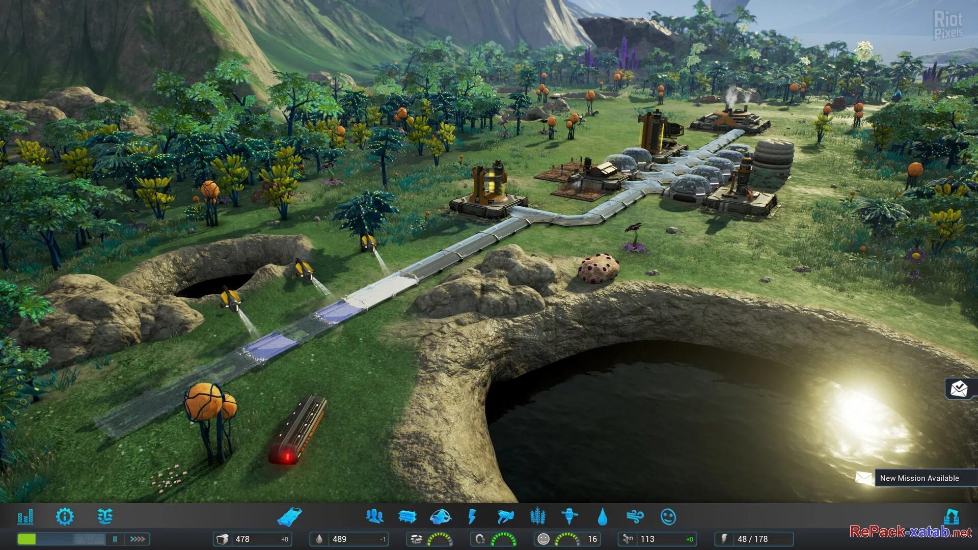Open the upgrade building arrow icon
This screenshot has width=978, height=550.
(x=951, y=516)
